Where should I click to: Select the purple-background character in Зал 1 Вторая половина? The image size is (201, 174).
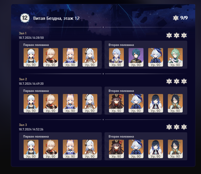pyautogui.click(x=136, y=57)
